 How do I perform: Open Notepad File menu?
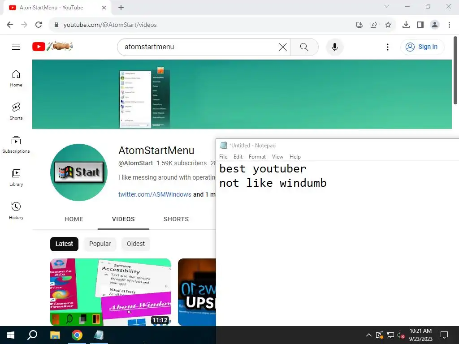[x=223, y=157]
